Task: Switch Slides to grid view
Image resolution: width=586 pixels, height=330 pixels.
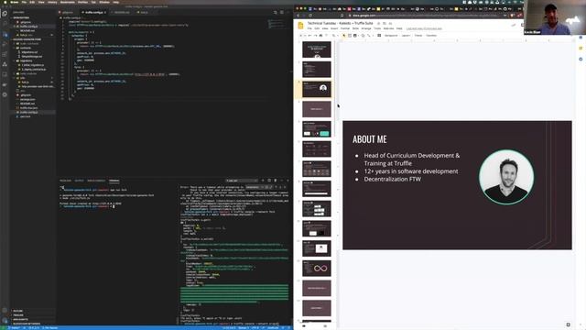Action: pos(325,326)
